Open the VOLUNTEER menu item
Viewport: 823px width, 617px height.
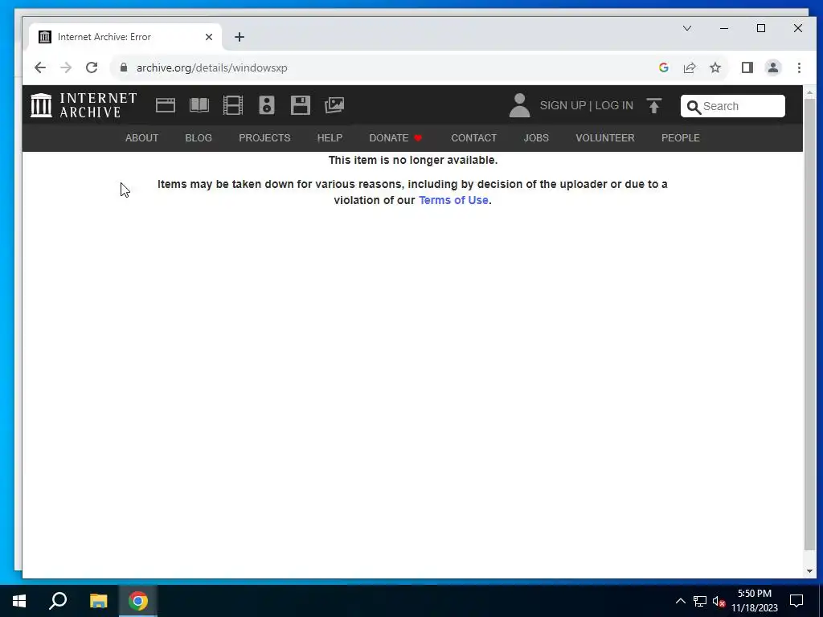pyautogui.click(x=605, y=138)
